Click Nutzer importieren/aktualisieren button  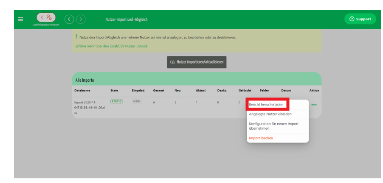(x=197, y=62)
